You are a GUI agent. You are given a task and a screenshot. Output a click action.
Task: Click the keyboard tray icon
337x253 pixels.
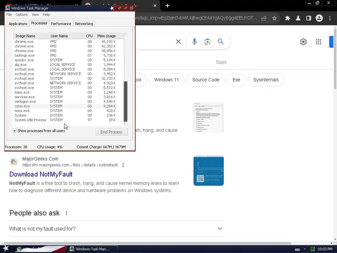[298, 249]
